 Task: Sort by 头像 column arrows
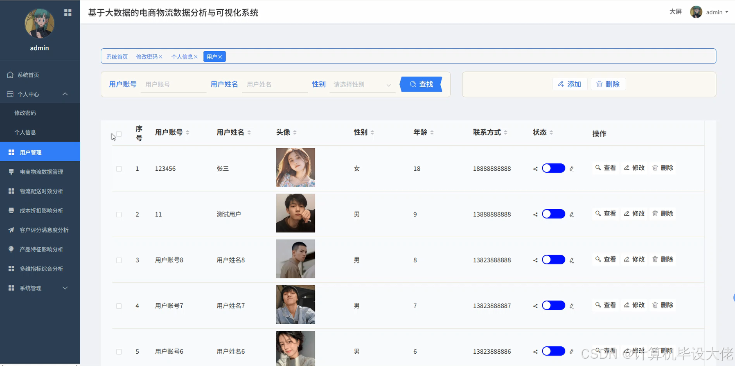tap(295, 132)
